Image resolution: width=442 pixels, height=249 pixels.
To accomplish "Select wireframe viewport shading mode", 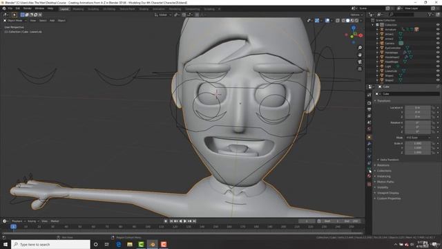I will pos(343,21).
